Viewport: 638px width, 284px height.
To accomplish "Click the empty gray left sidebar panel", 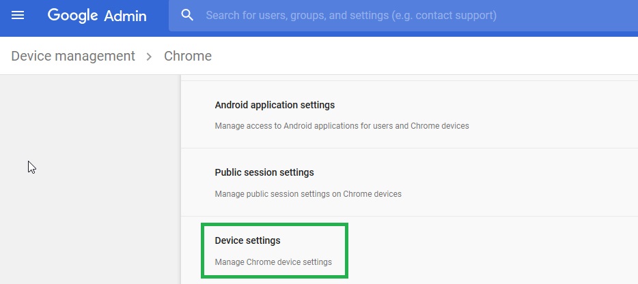I will 90,179.
